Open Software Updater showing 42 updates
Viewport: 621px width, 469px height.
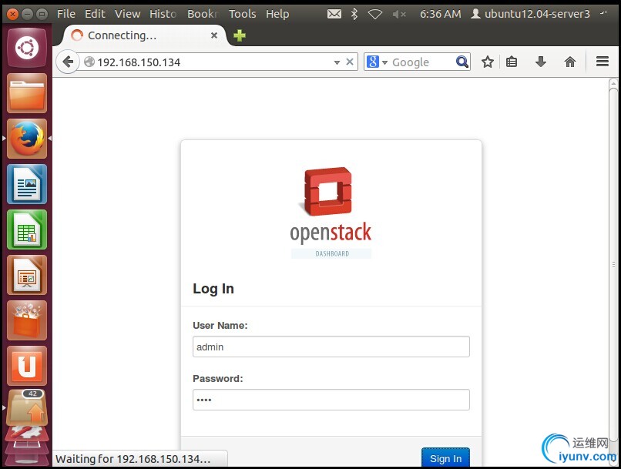tap(27, 408)
